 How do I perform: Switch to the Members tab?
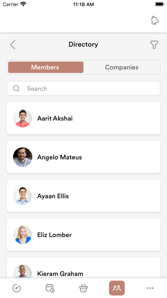pos(46,67)
